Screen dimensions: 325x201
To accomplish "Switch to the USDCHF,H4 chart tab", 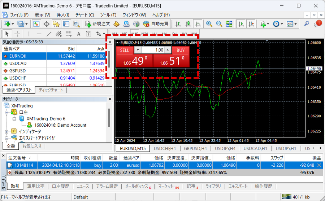I will click(x=165, y=148).
